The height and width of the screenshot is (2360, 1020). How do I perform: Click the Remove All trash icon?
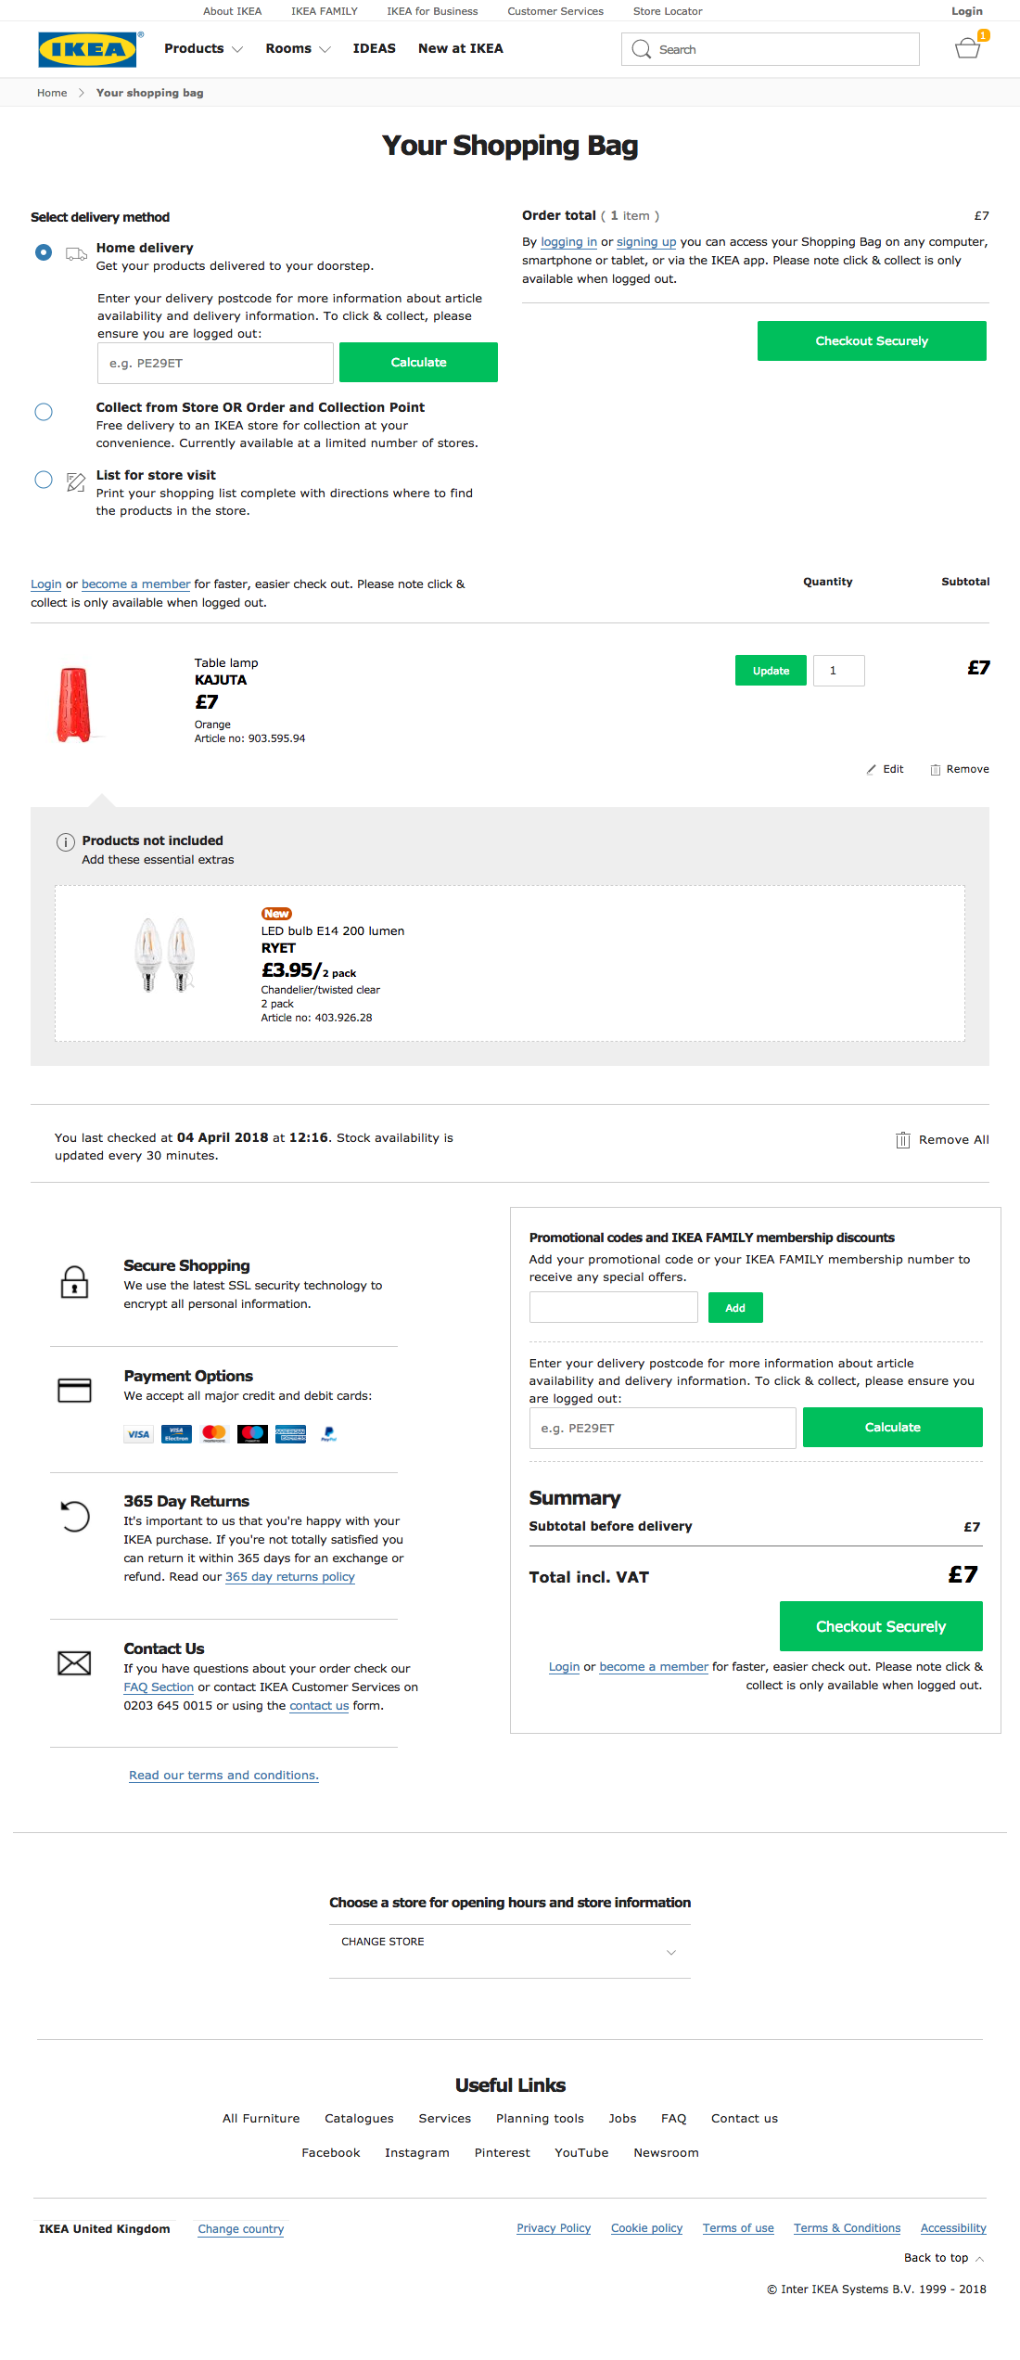pyautogui.click(x=904, y=1138)
